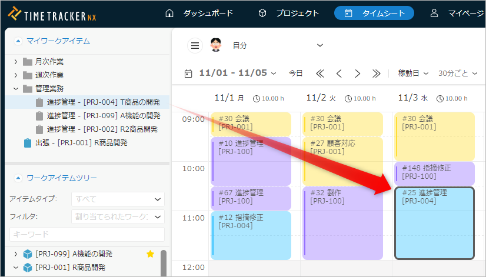The height and width of the screenshot is (277, 486).
Task: Open the 30分ごと interval dropdown
Action: [x=457, y=74]
